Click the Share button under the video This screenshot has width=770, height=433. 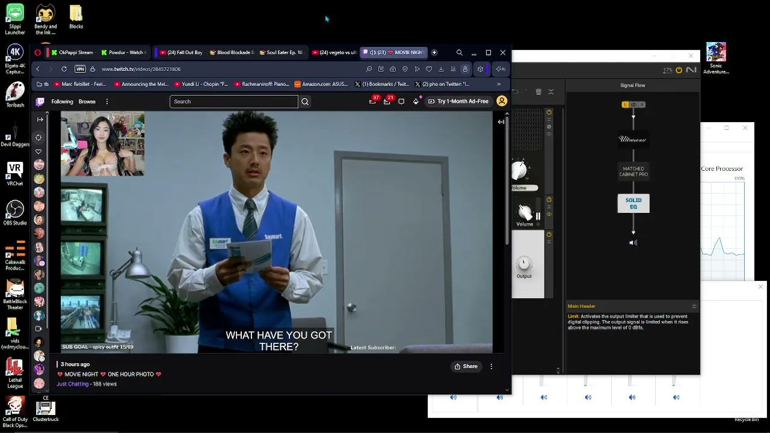pos(466,366)
